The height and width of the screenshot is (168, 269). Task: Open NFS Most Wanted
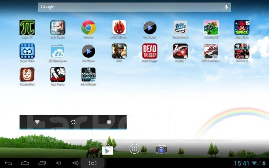[x=211, y=51]
